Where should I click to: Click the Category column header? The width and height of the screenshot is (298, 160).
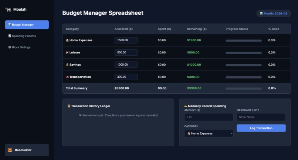[x=72, y=29]
